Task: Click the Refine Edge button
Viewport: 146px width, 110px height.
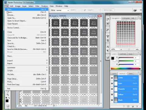Action: coord(108,10)
